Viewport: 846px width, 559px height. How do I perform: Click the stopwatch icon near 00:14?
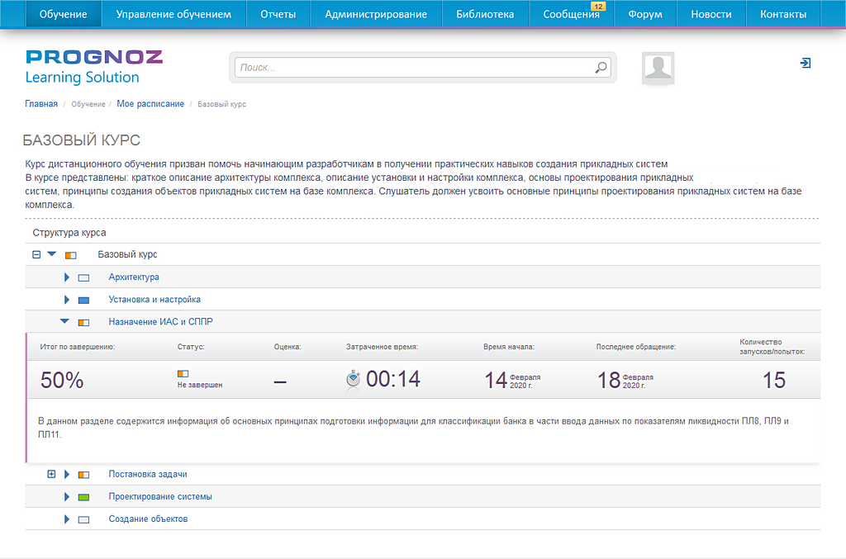tap(354, 379)
